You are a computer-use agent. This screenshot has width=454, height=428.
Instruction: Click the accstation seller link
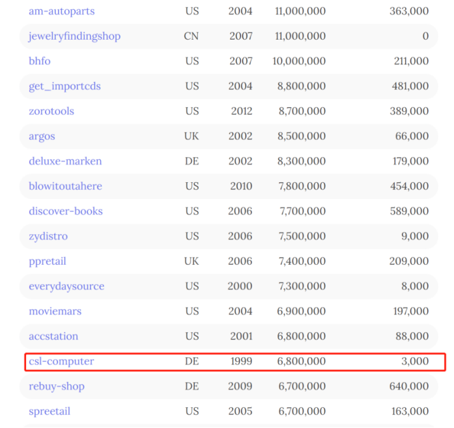(53, 336)
